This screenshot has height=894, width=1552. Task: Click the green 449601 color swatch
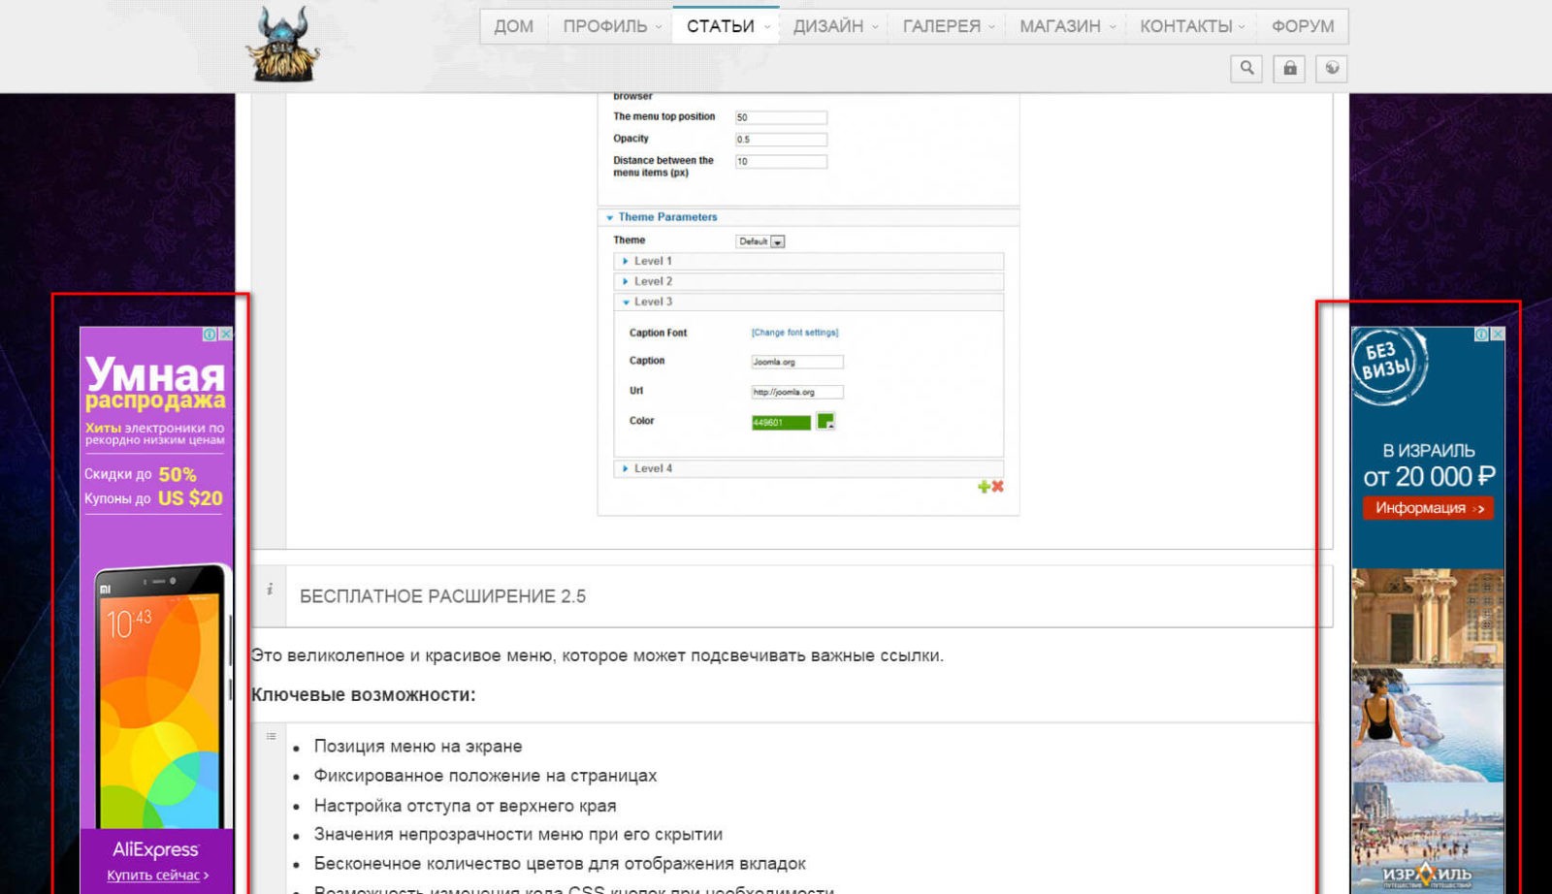[782, 422]
